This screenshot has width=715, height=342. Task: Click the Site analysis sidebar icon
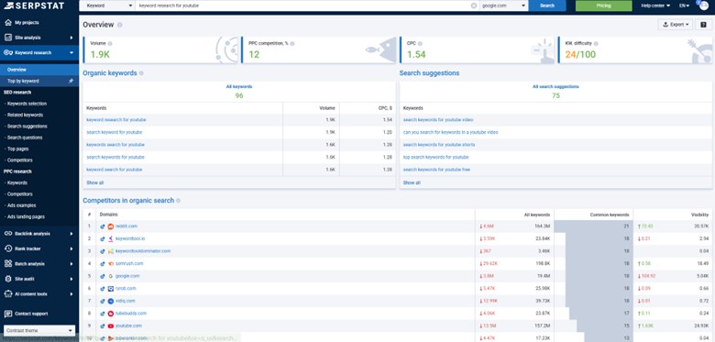point(8,38)
